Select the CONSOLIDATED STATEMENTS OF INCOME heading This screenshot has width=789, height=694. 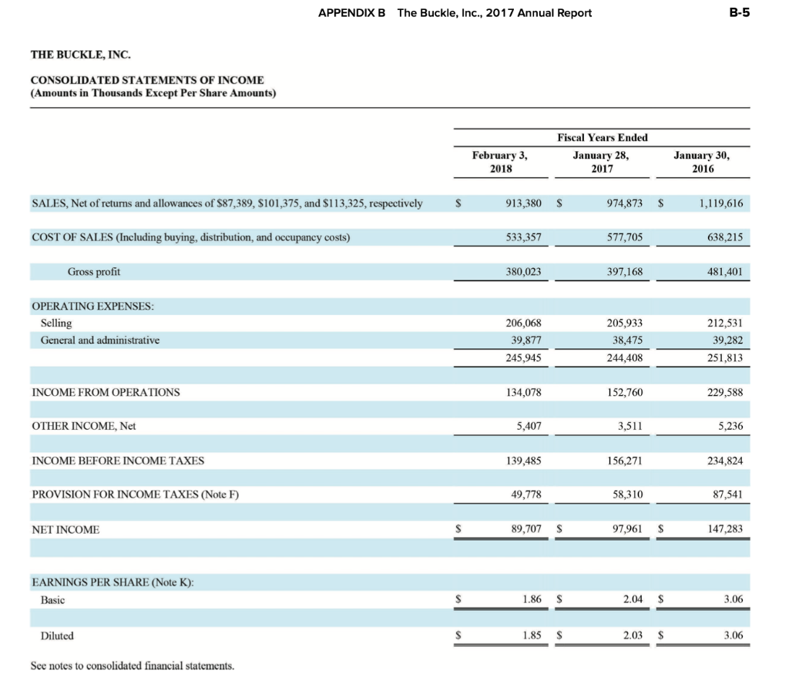[146, 80]
